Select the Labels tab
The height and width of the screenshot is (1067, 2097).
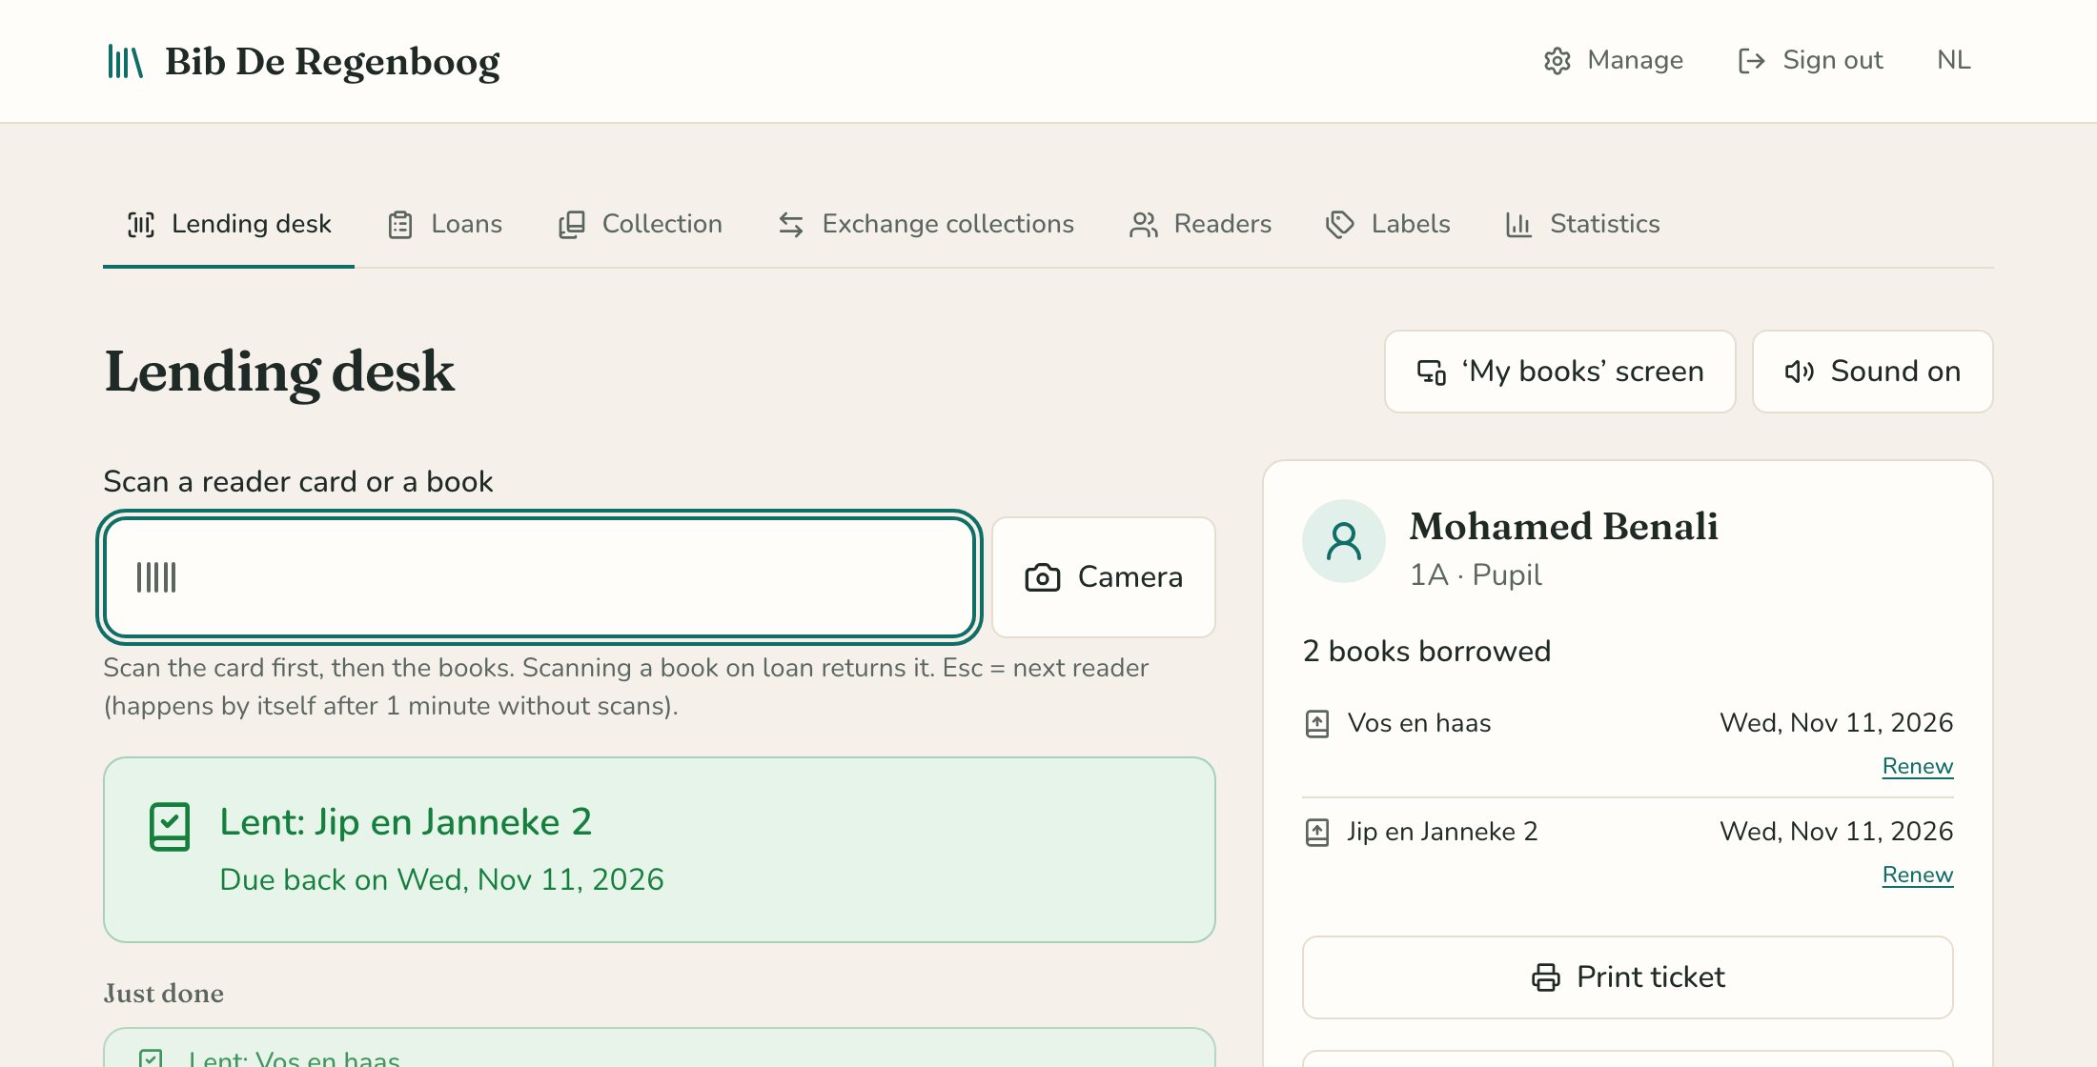(1388, 224)
